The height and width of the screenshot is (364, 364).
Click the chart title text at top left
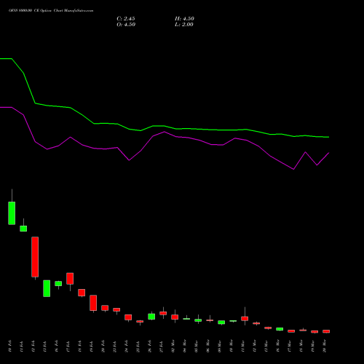(x=51, y=11)
